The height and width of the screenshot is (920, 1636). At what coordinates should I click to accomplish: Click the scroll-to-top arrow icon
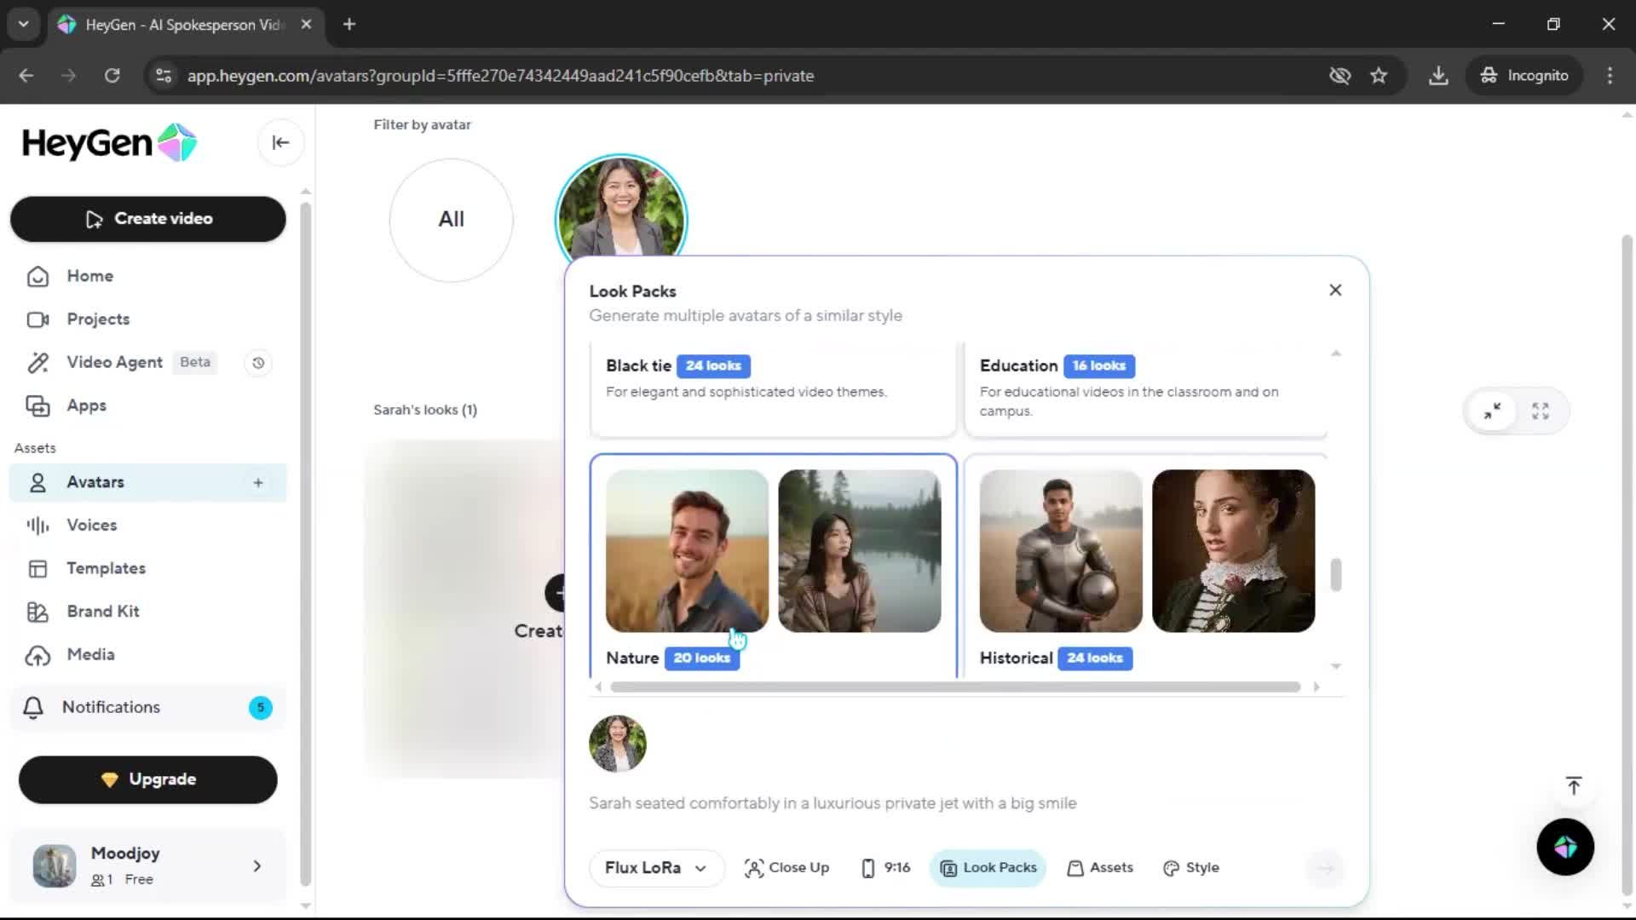[x=1573, y=785]
